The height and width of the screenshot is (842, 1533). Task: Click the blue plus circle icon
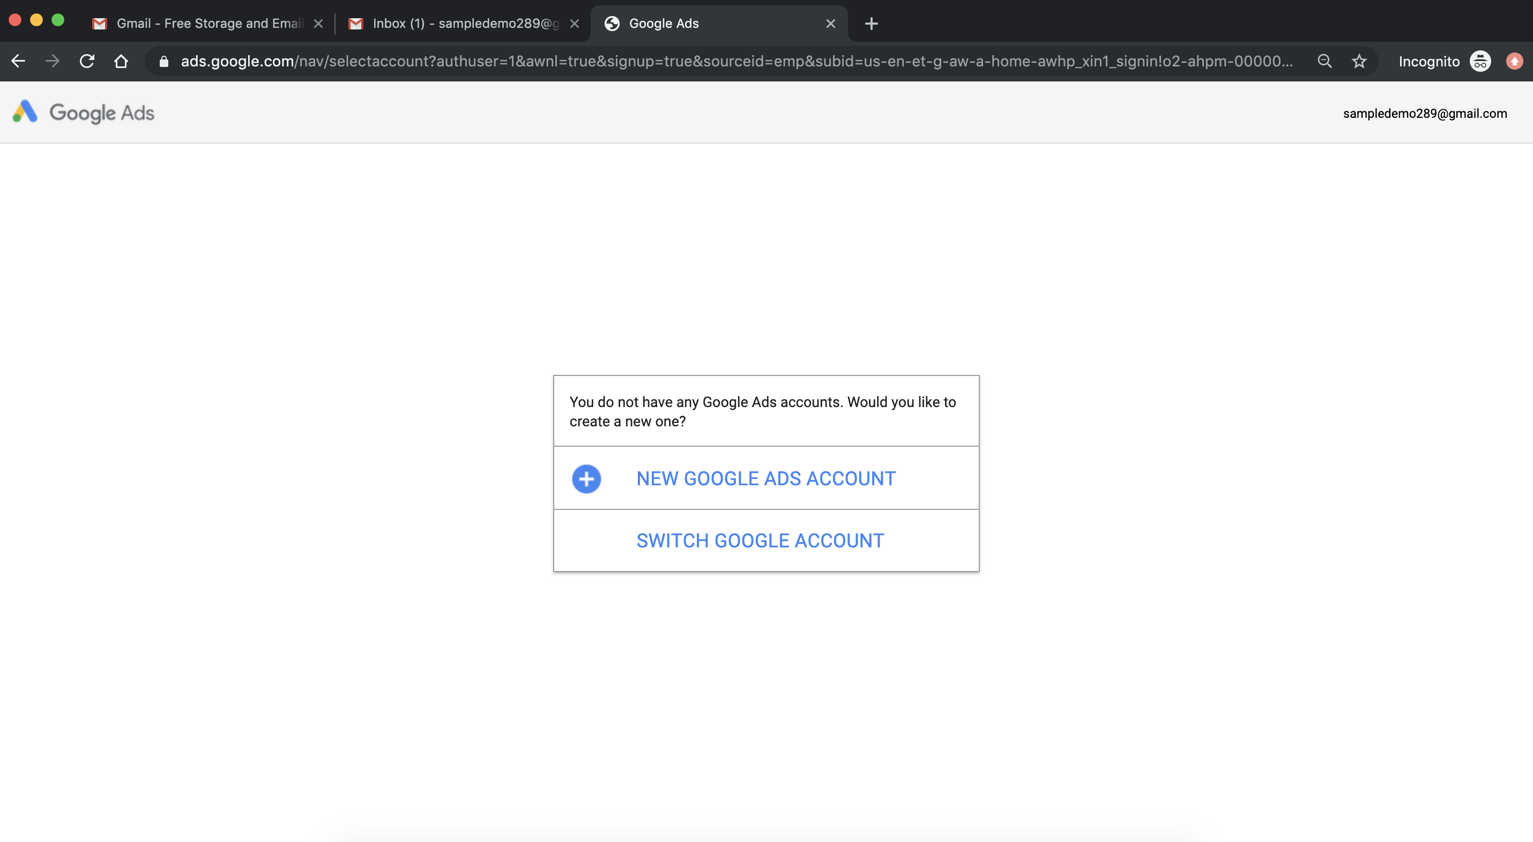(x=586, y=479)
